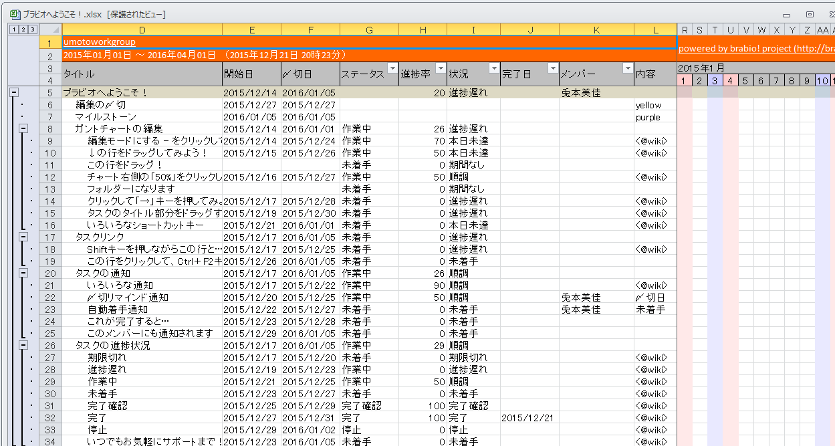The width and height of the screenshot is (835, 446).
Task: Click the Select All corner button
Action: [50, 29]
